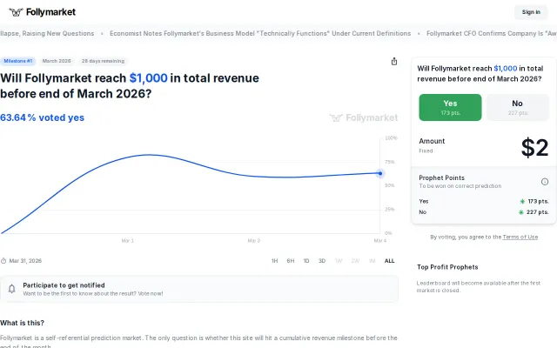This screenshot has width=557, height=348.
Task: Click the Follymarket logo icon in header
Action: point(16,12)
